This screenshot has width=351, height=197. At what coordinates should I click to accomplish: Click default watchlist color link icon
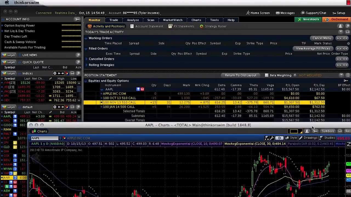click(66, 107)
